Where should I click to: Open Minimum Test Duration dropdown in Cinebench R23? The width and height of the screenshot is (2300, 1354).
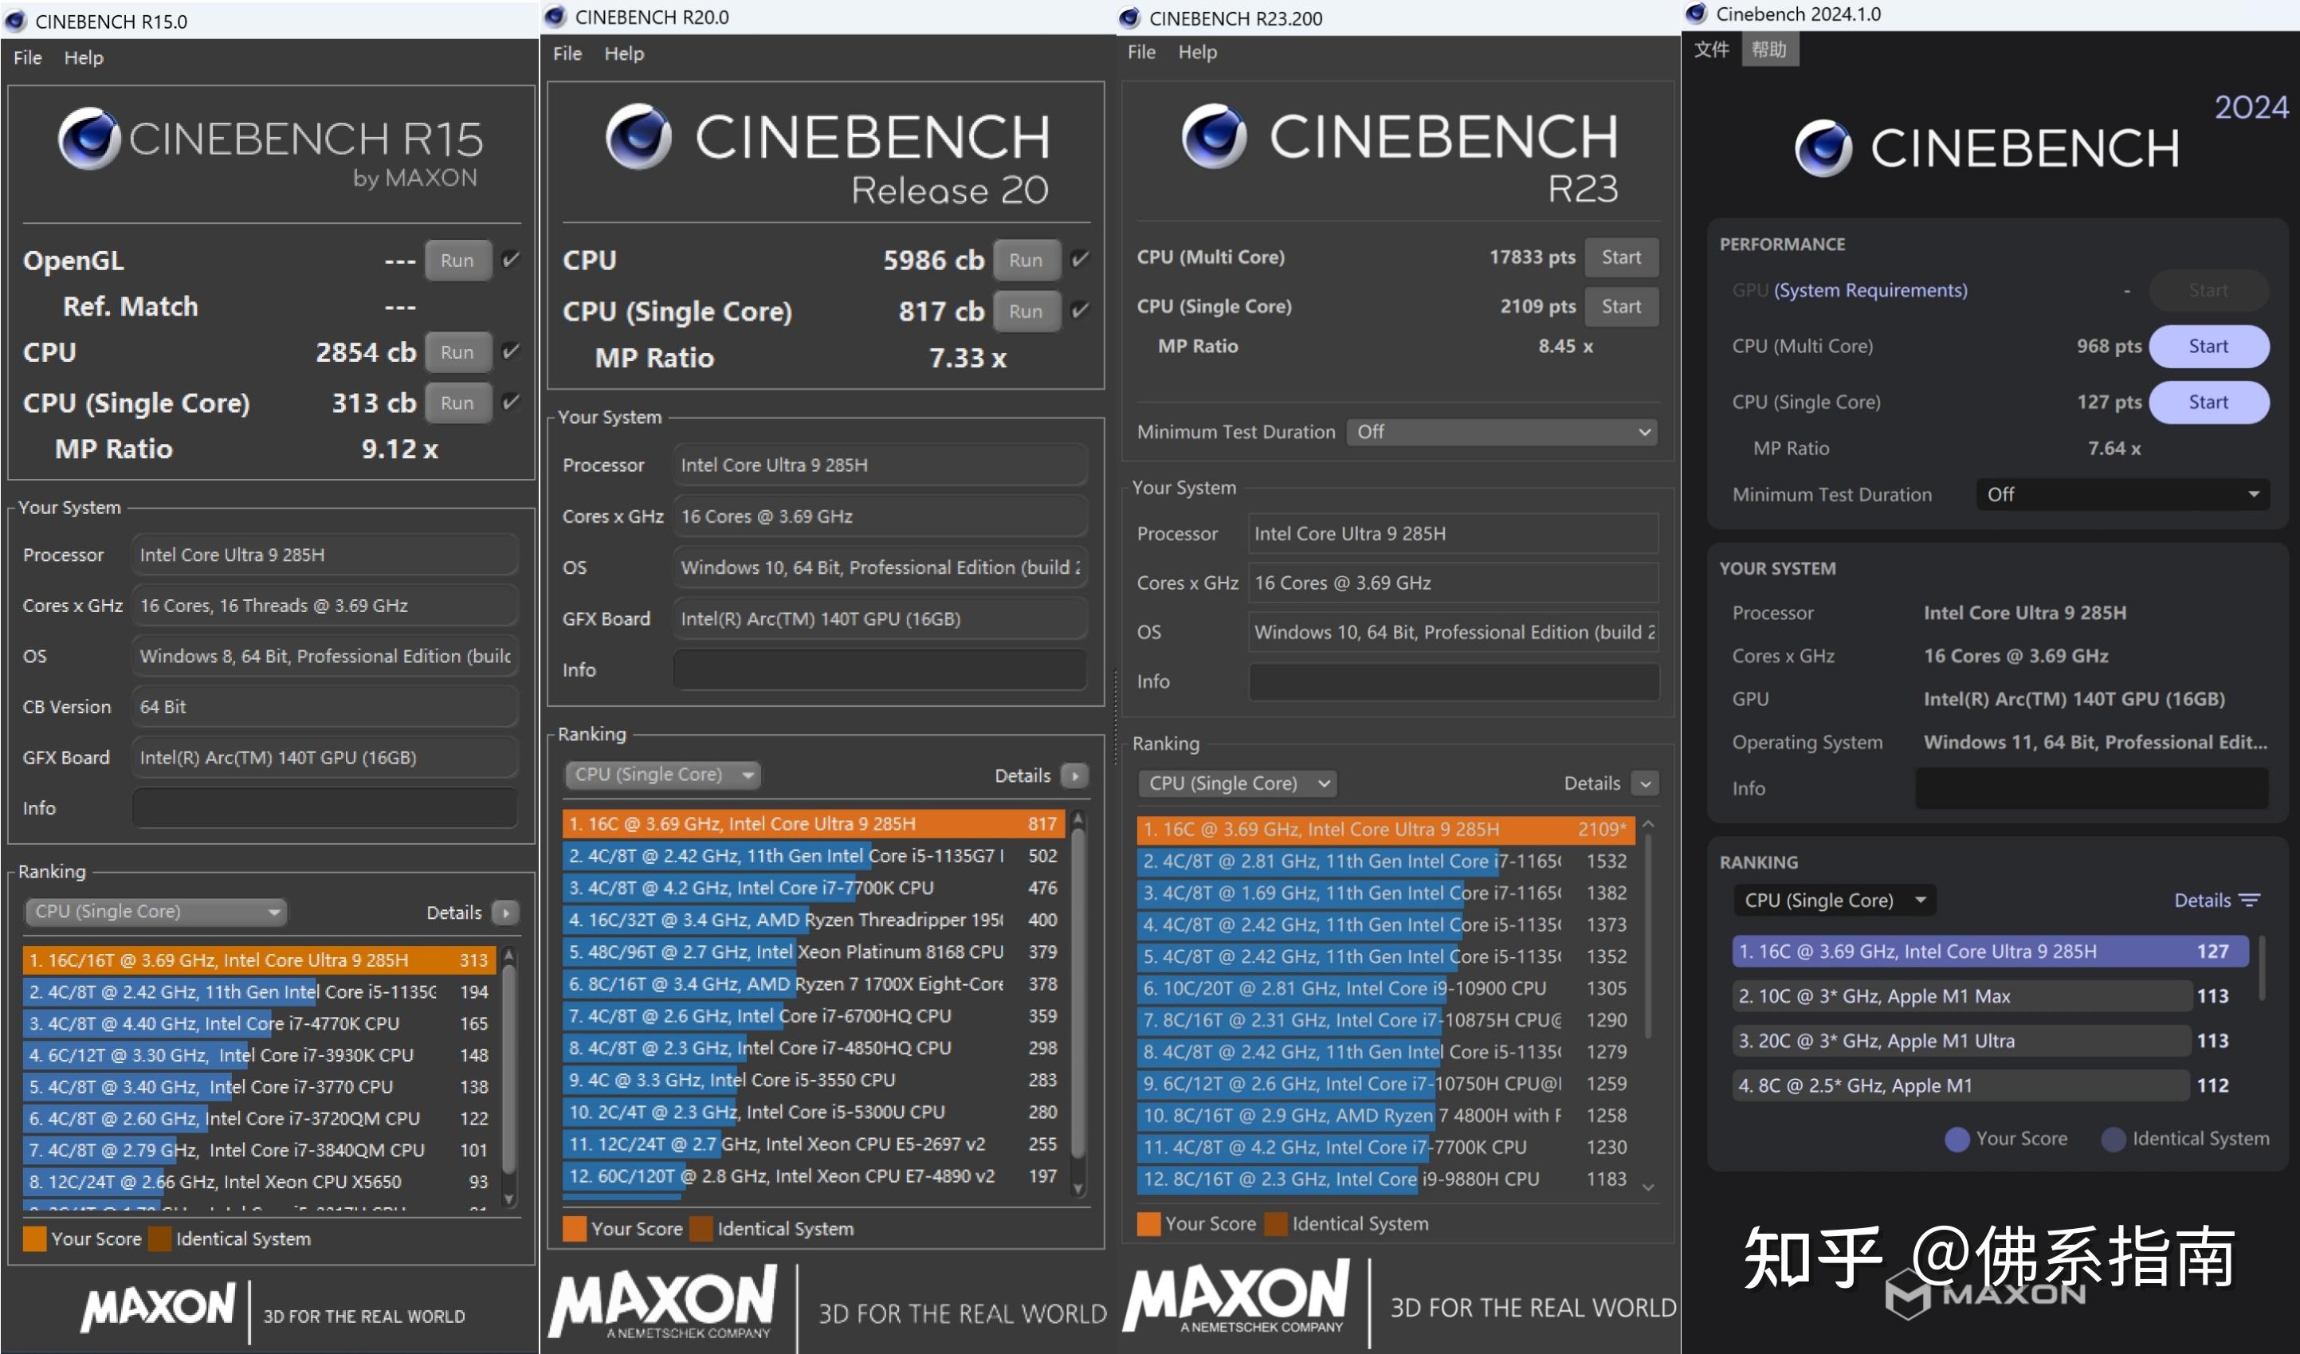(x=1502, y=432)
